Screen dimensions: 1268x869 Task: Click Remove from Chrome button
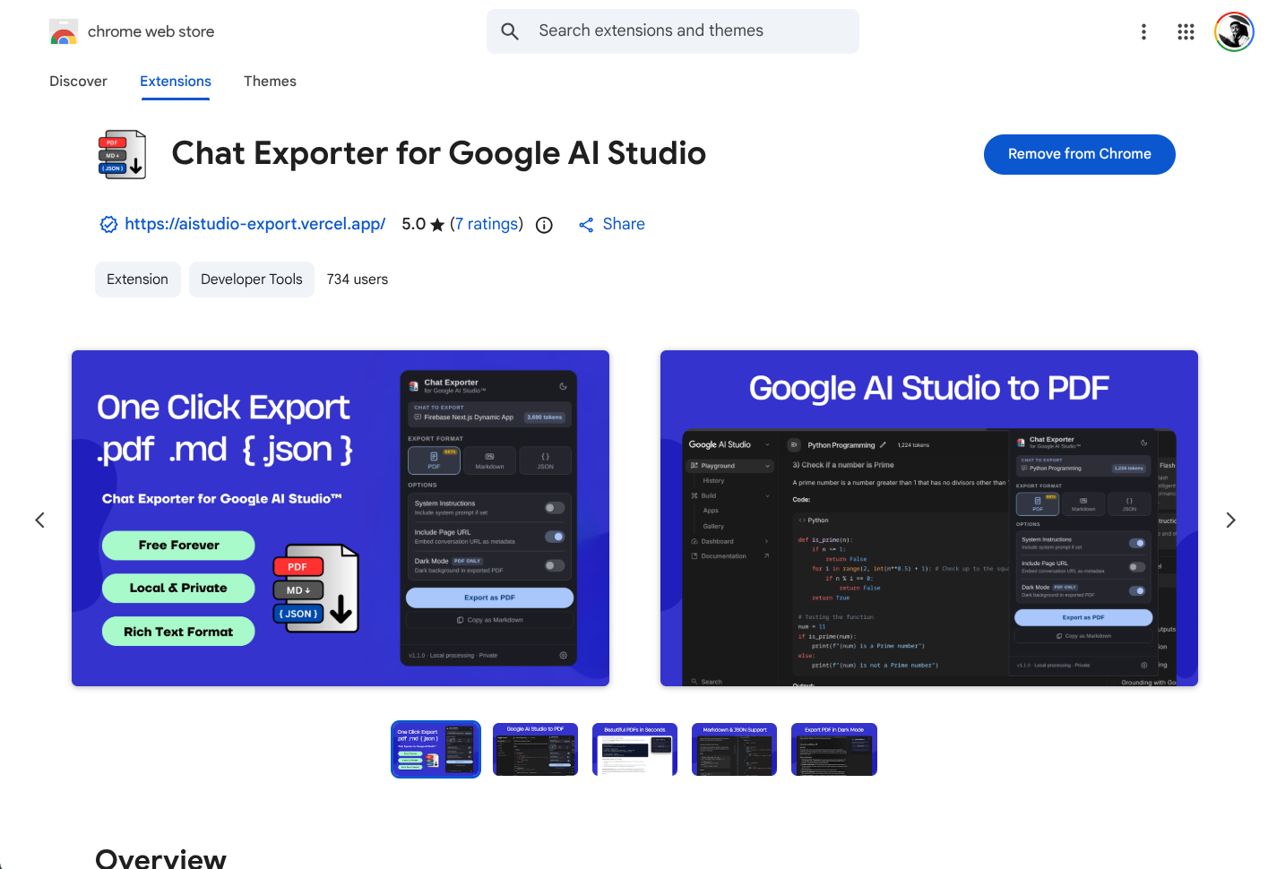pyautogui.click(x=1079, y=154)
